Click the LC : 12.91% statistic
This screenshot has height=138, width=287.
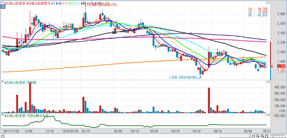coord(258,12)
